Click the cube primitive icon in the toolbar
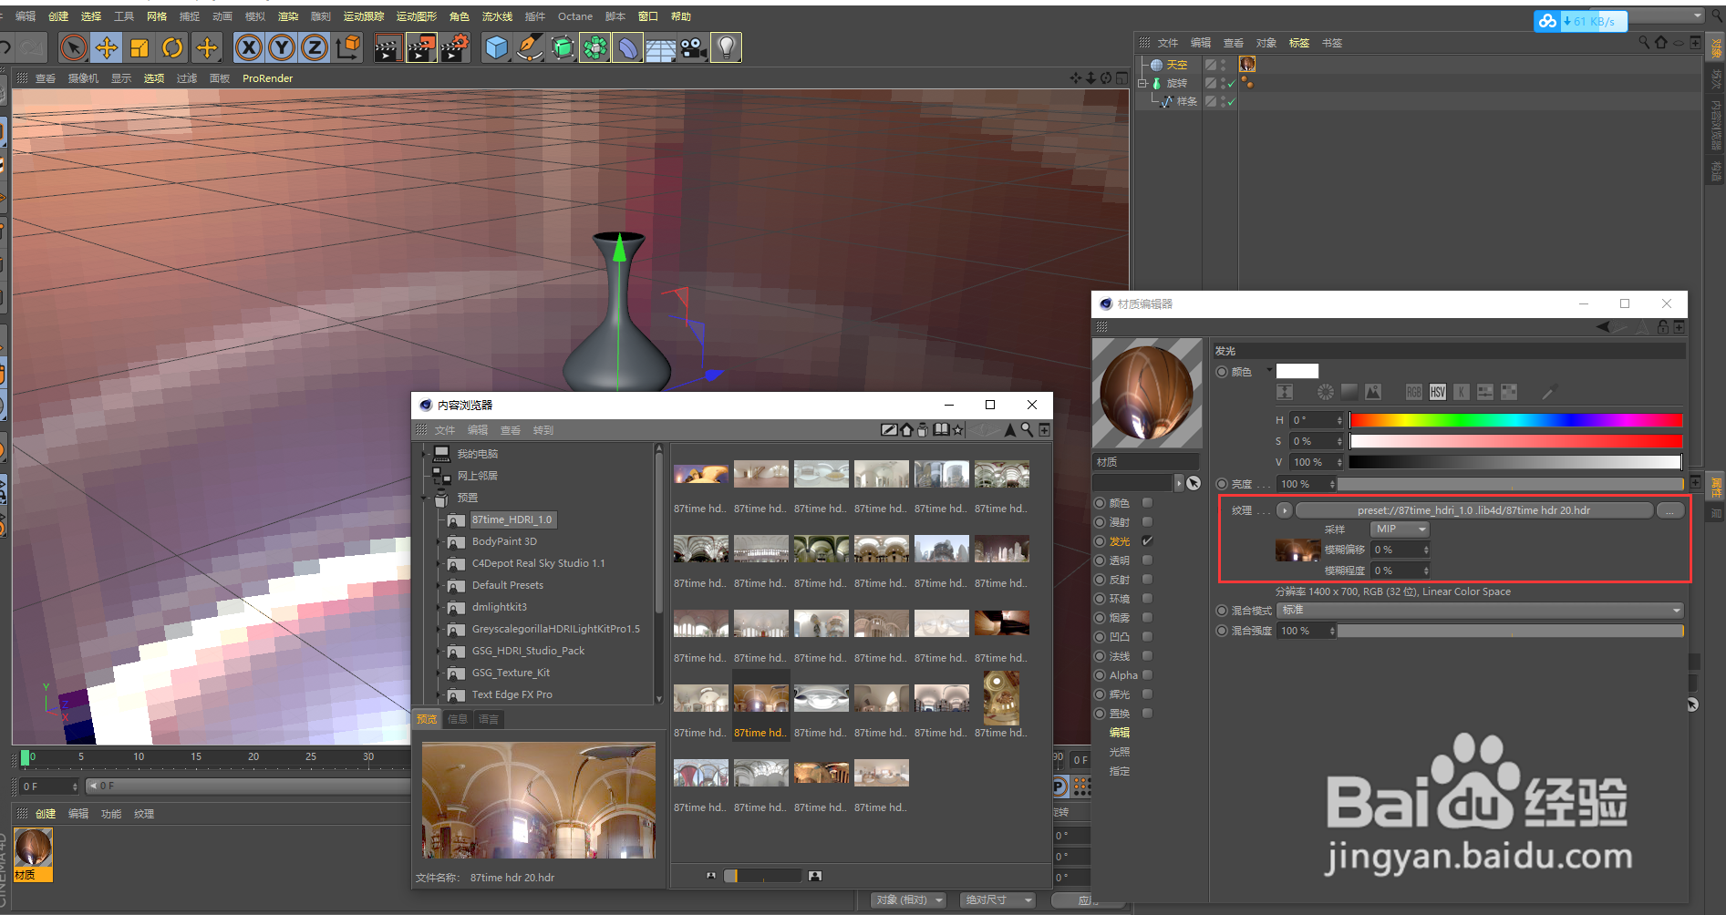Viewport: 1726px width, 915px height. [x=497, y=47]
